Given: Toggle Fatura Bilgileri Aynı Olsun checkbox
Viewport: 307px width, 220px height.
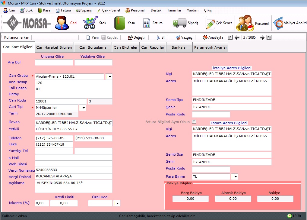Looking at the screenshot, I should pos(194,122).
